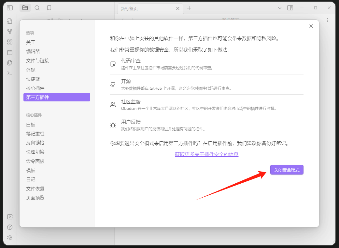Click the folder icon to browse files
Image resolution: width=339 pixels, height=248 pixels.
click(25, 7)
